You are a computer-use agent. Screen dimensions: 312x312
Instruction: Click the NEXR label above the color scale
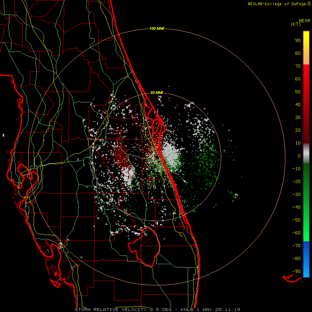305,21
